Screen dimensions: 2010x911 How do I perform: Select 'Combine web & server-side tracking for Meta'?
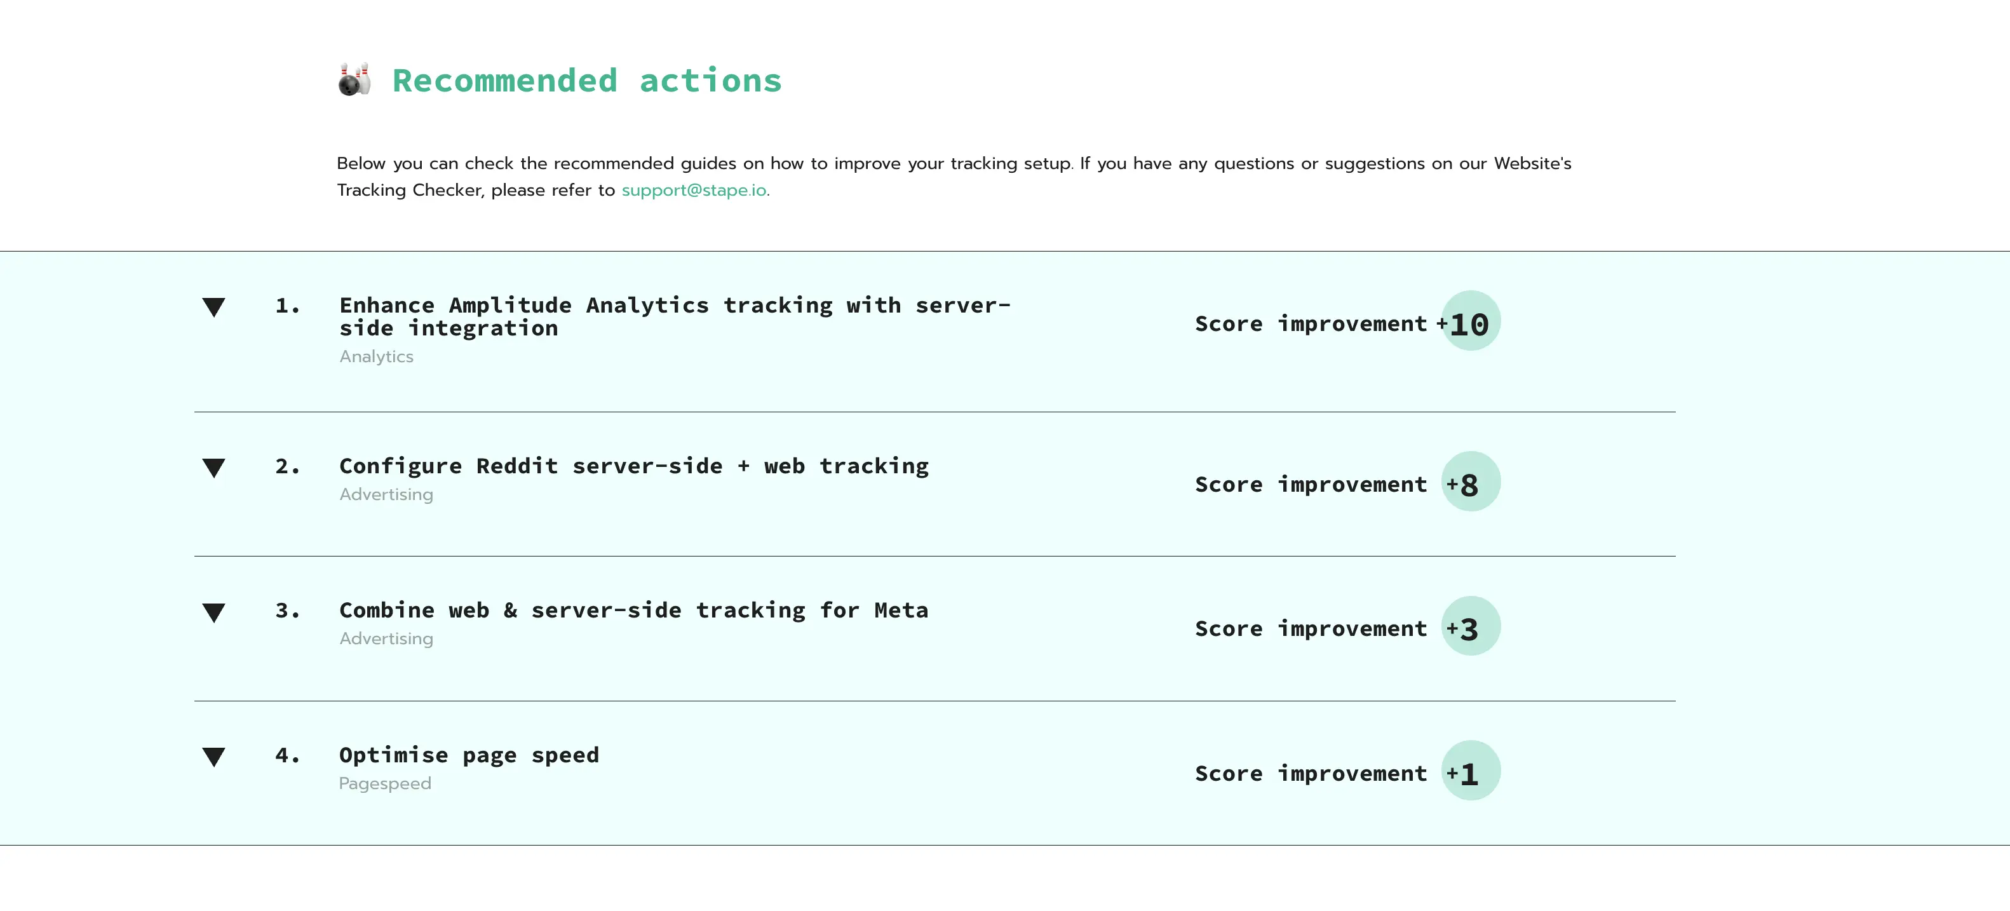[x=633, y=610]
